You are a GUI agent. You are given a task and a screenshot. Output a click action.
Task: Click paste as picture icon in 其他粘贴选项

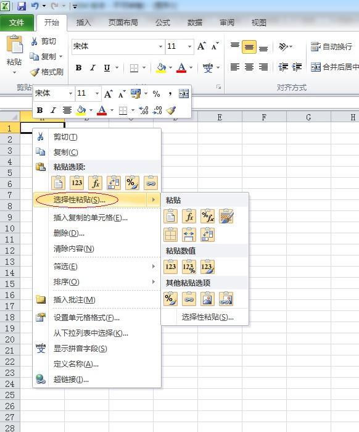tap(207, 299)
